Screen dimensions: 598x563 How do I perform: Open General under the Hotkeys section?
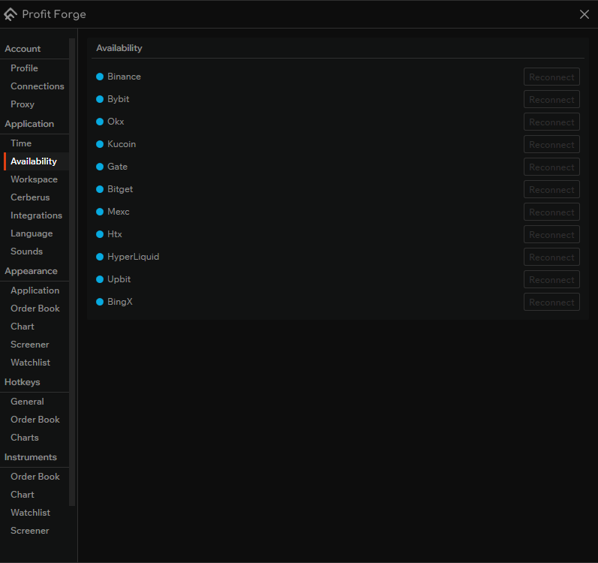(35, 402)
